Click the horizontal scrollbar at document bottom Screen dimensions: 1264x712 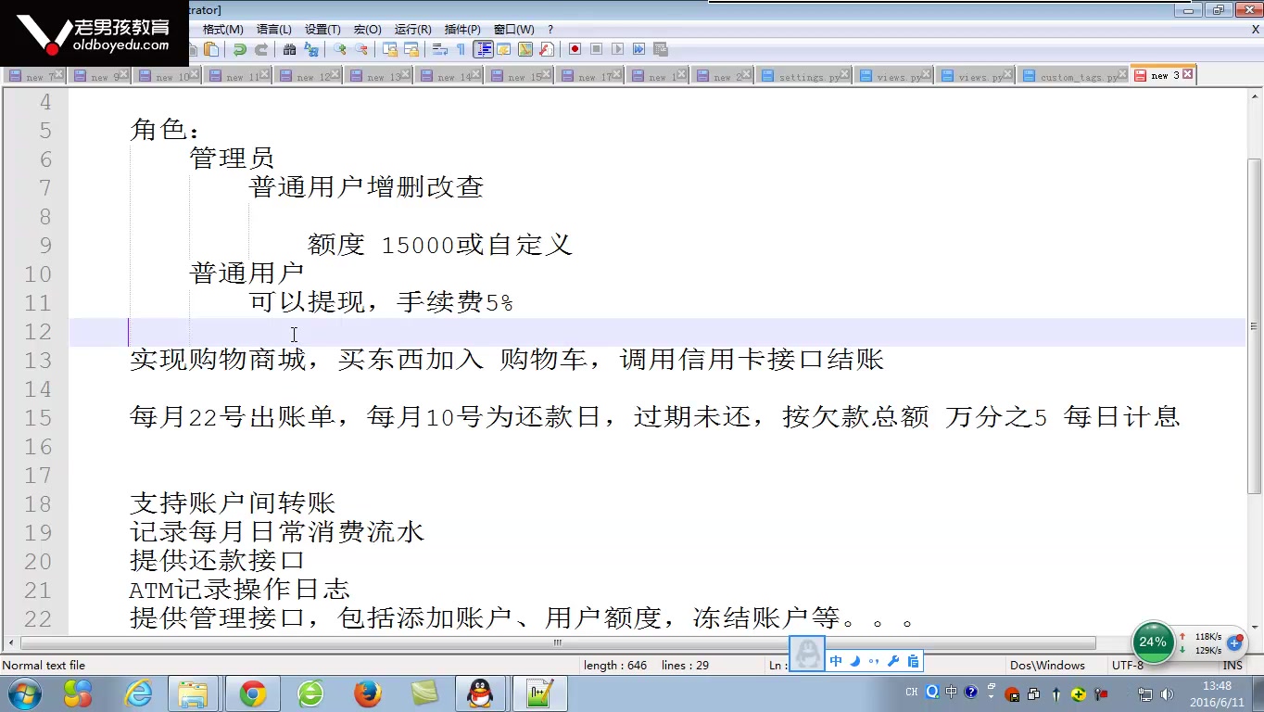tap(556, 642)
